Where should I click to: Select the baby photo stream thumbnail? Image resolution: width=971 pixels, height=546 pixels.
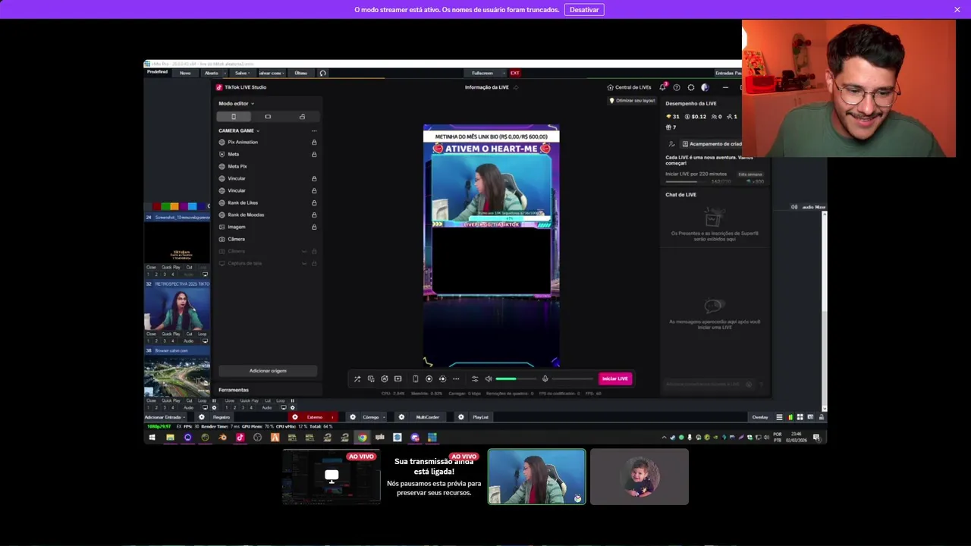pos(639,477)
